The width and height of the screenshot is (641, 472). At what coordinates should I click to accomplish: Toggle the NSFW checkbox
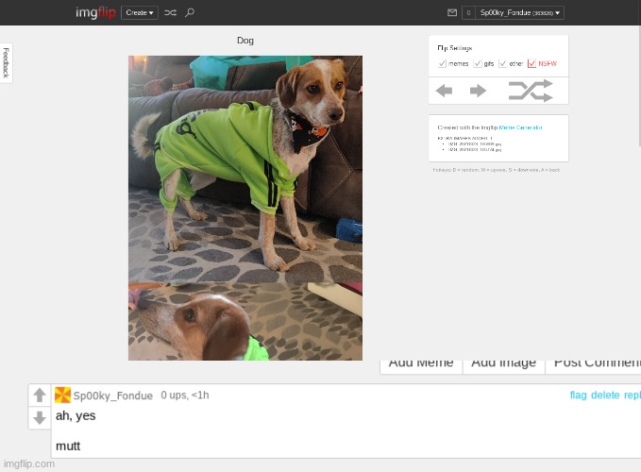[531, 63]
